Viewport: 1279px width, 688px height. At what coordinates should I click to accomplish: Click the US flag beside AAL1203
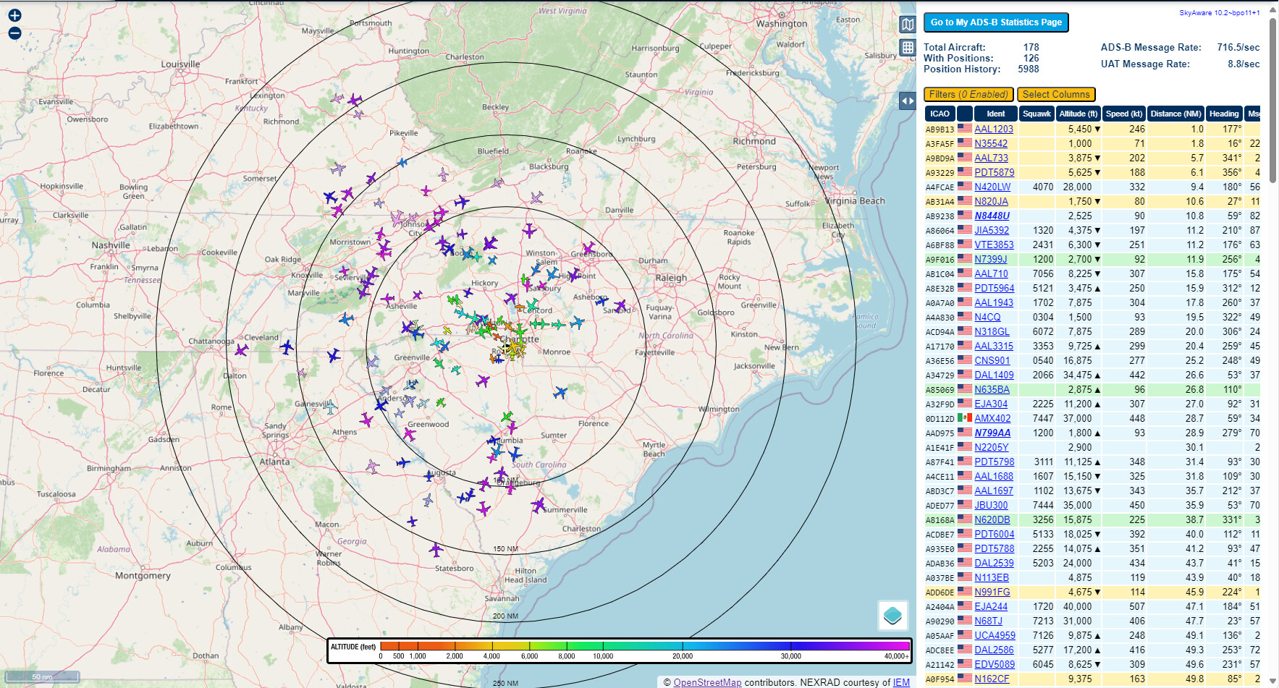(x=964, y=129)
